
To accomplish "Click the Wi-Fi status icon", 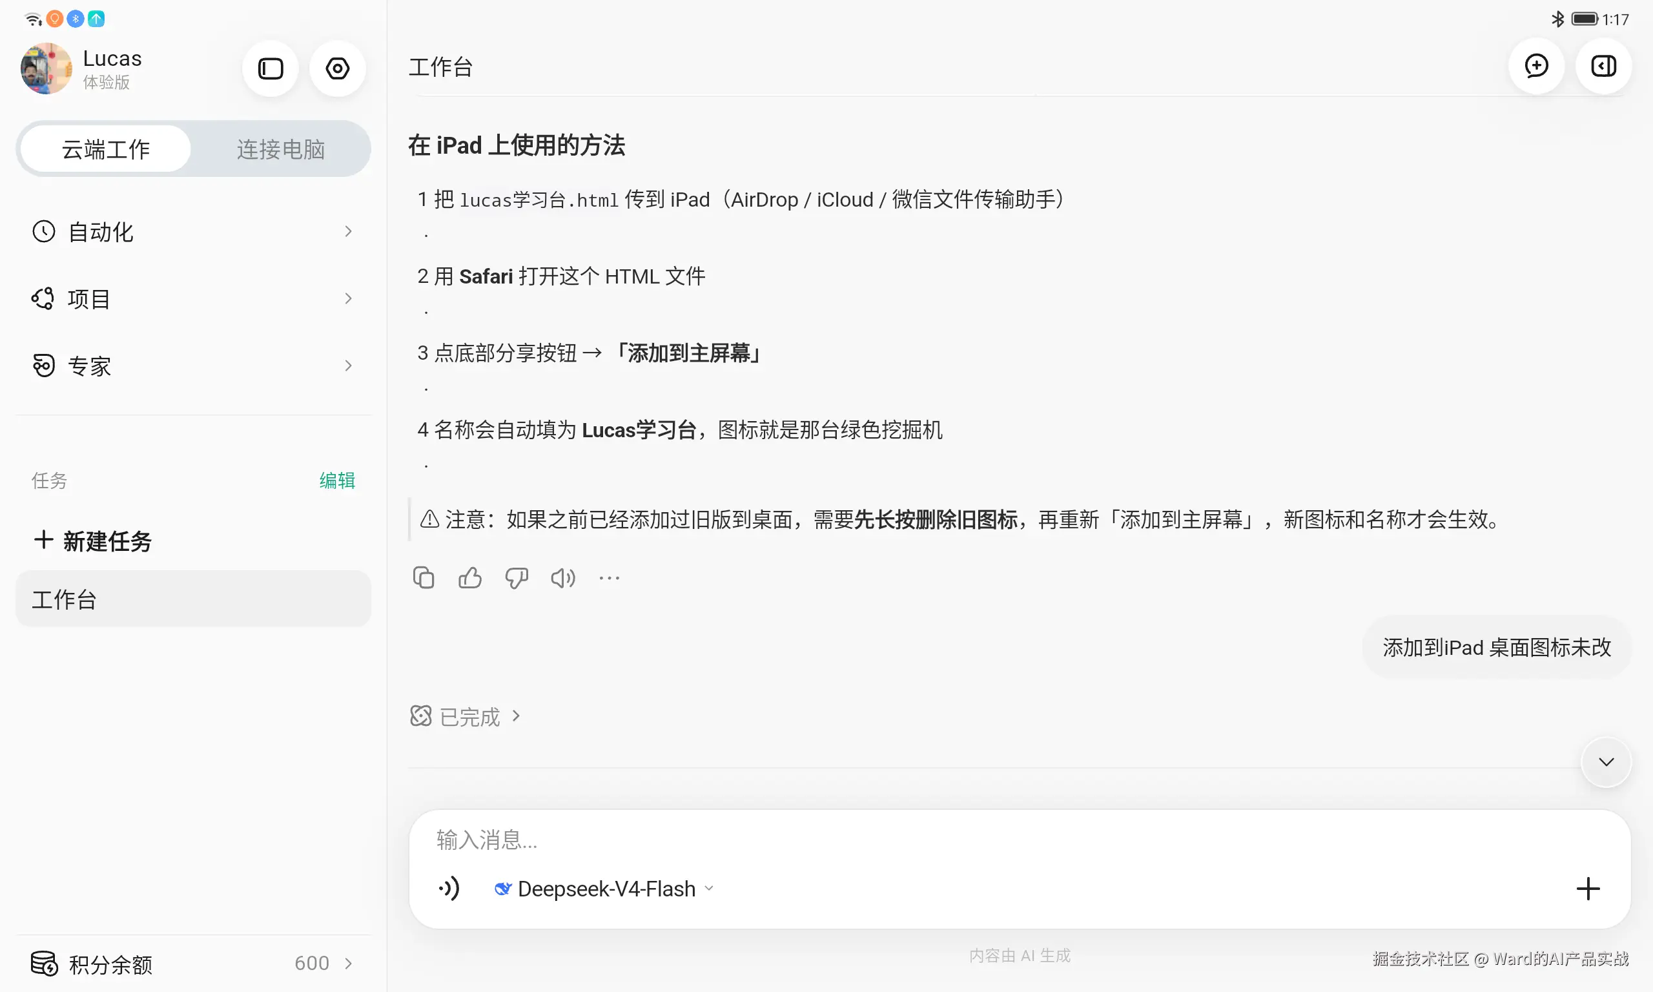I will 33,19.
